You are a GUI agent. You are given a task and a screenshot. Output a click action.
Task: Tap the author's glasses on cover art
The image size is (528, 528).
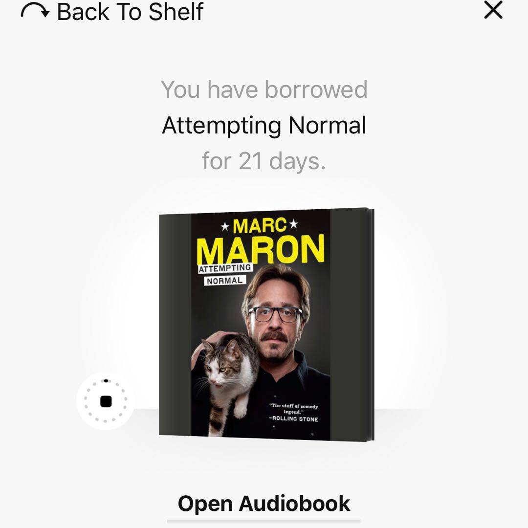point(275,314)
